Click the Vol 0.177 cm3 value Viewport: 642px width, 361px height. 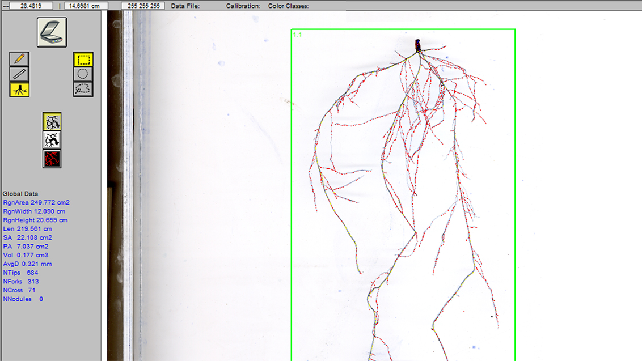point(26,255)
